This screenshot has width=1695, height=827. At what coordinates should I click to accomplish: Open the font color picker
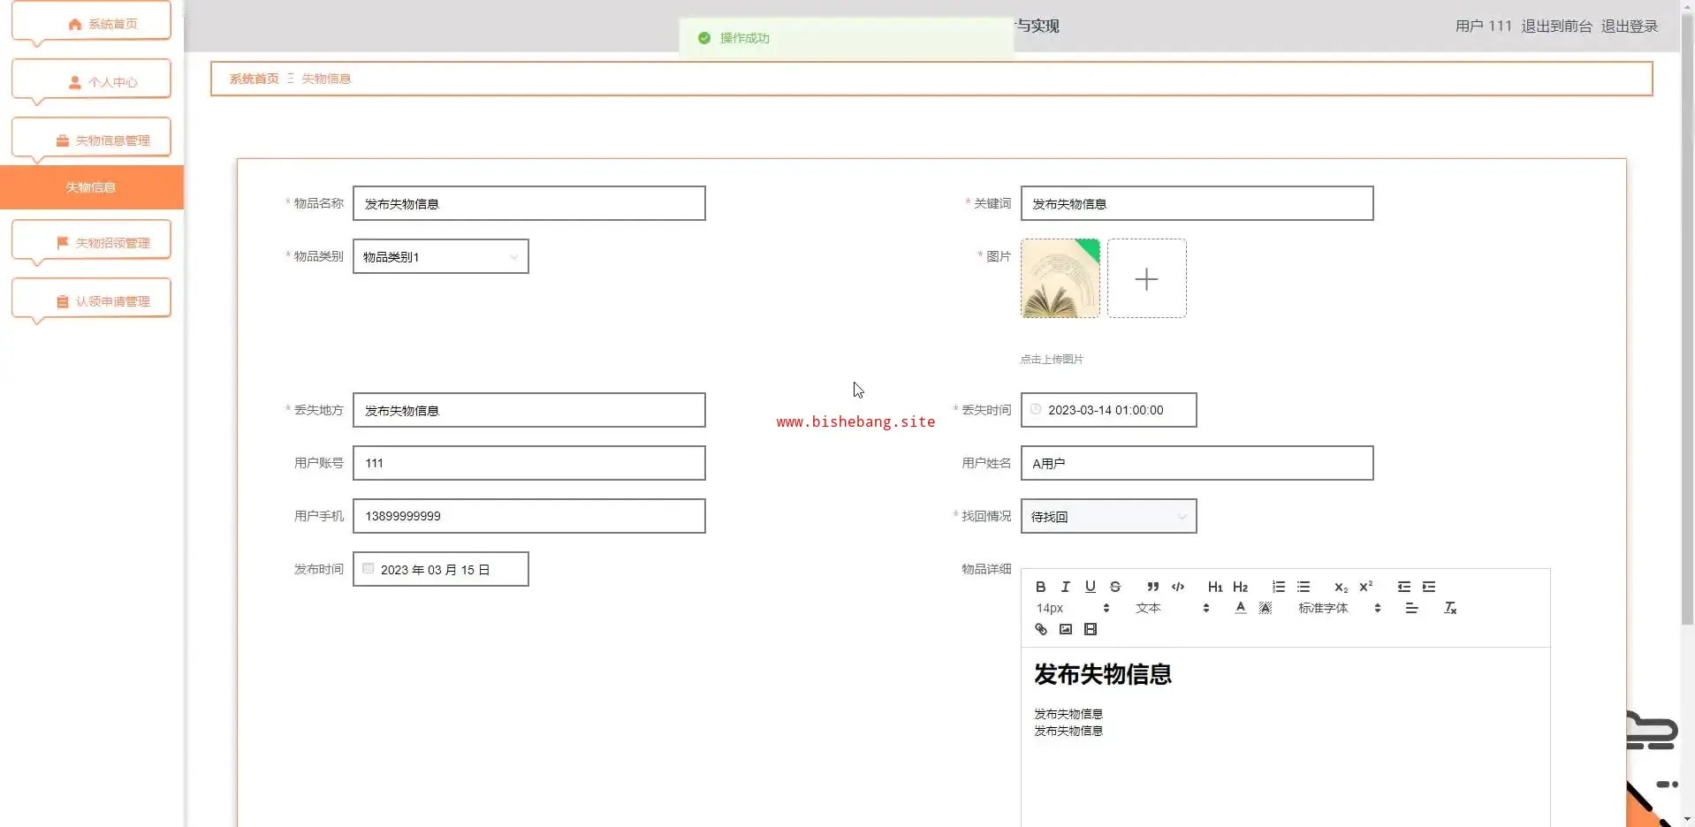[1241, 608]
